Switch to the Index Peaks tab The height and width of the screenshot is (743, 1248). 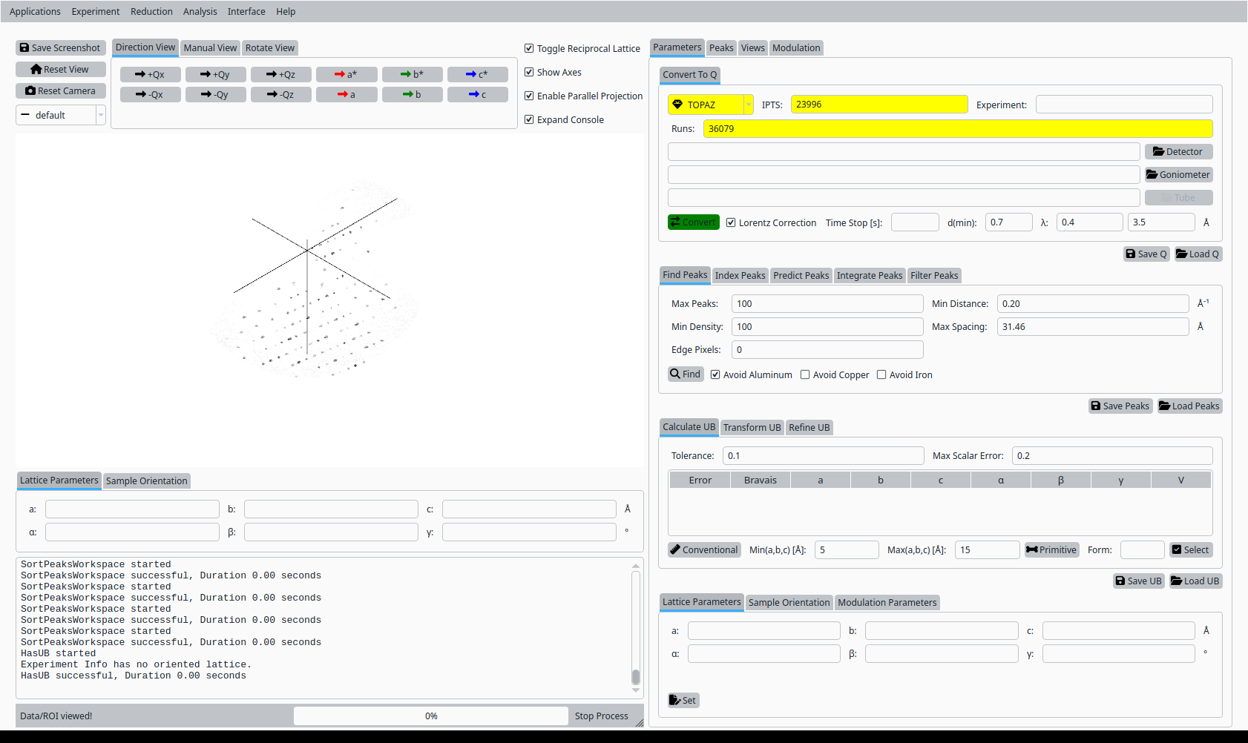point(740,276)
